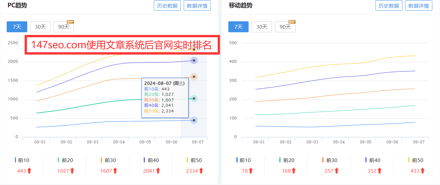Click PC 前40 value 2041
Image resolution: width=440 pixels, height=185 pixels.
click(x=149, y=171)
